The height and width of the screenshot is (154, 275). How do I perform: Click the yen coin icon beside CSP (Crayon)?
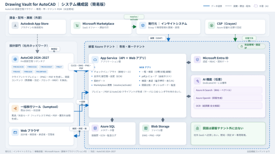212,25
